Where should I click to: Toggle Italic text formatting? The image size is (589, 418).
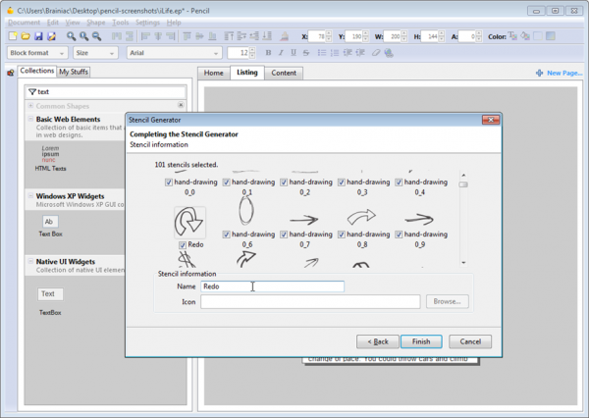point(281,53)
